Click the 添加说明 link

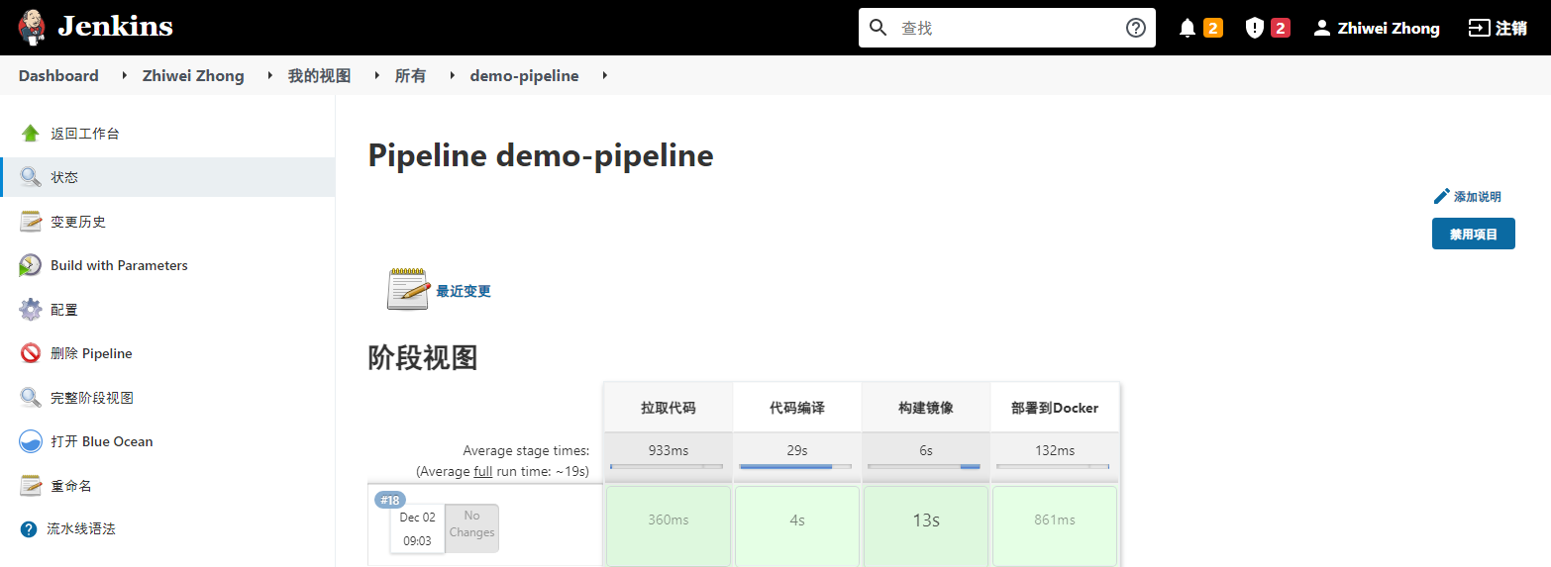pyautogui.click(x=1478, y=197)
